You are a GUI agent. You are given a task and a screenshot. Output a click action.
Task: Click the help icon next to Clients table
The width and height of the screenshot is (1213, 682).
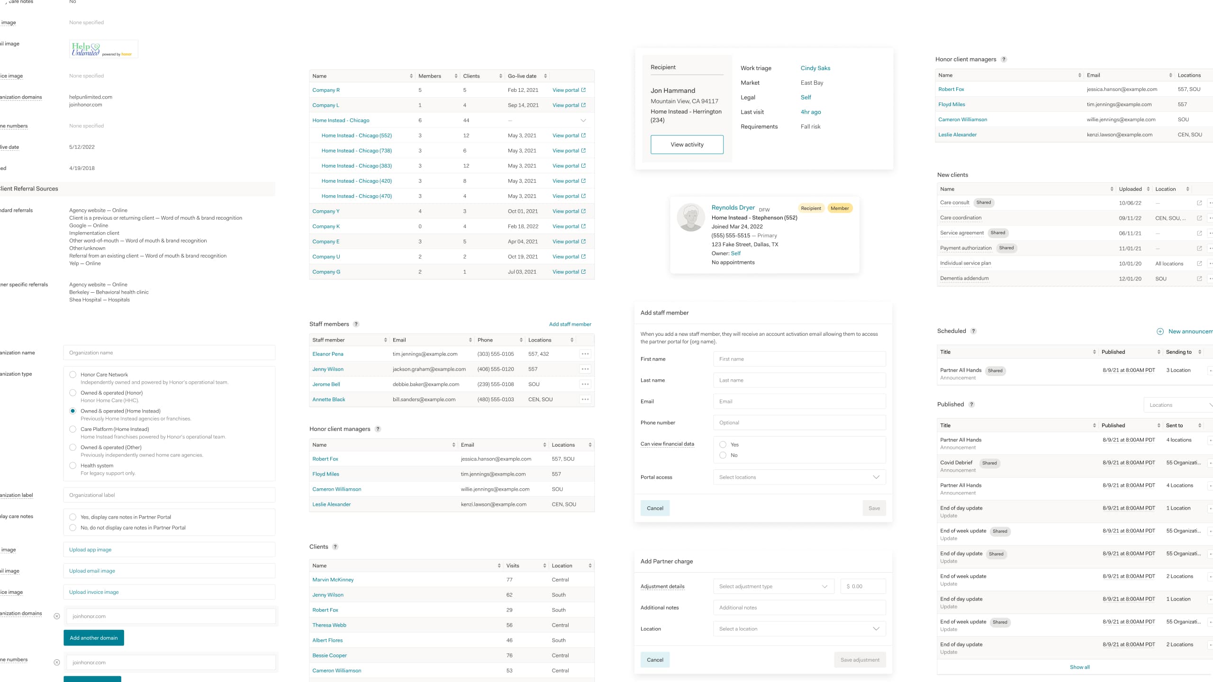[x=335, y=547]
